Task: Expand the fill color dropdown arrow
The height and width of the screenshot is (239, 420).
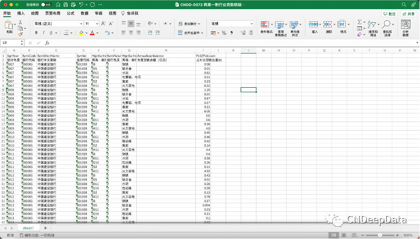Action: tap(87, 33)
